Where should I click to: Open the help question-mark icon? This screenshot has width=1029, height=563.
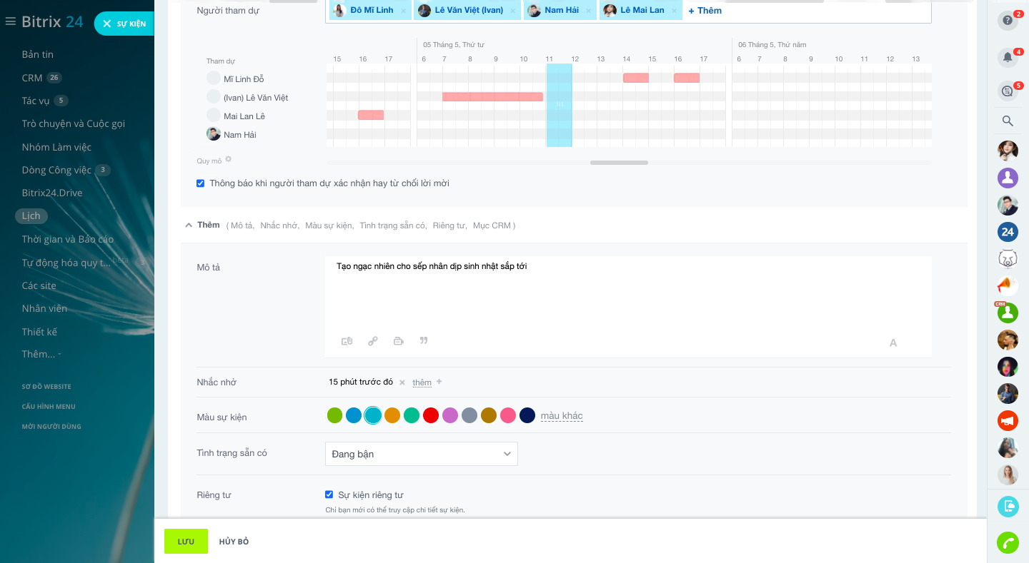tap(1008, 21)
